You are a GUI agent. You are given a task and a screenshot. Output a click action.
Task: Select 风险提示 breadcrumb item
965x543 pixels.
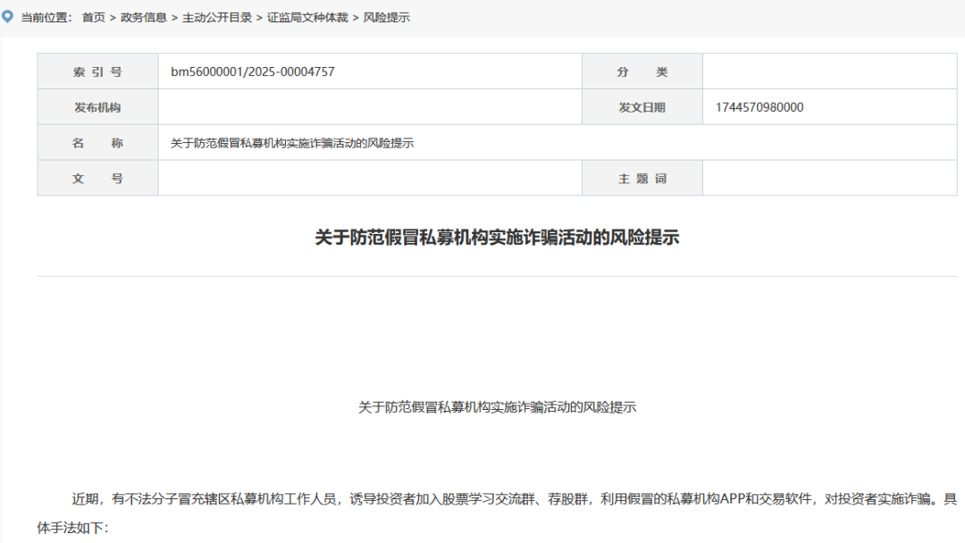pos(387,17)
